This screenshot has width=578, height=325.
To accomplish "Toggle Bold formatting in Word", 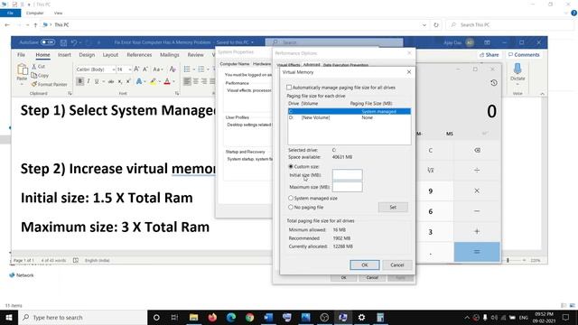I will tap(79, 81).
